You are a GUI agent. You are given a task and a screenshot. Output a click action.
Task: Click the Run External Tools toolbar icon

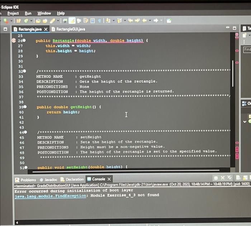pyautogui.click(x=6, y=21)
